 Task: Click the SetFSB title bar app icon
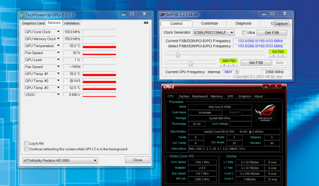(x=162, y=14)
